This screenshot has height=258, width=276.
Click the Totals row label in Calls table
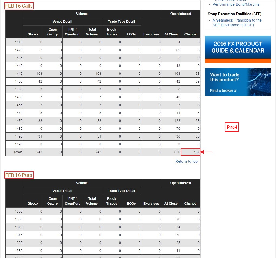coord(18,152)
